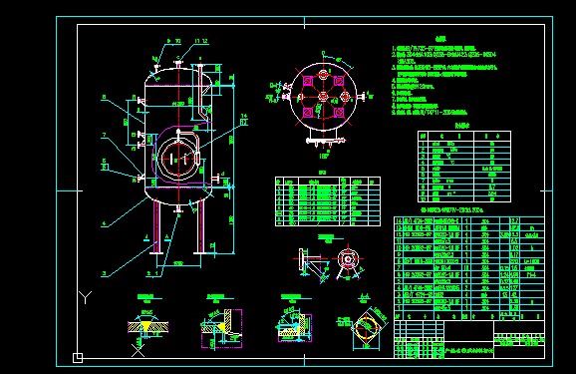Image resolution: width=576 pixels, height=374 pixels.
Task: Click the UCS origin square marker
Action: point(78,358)
